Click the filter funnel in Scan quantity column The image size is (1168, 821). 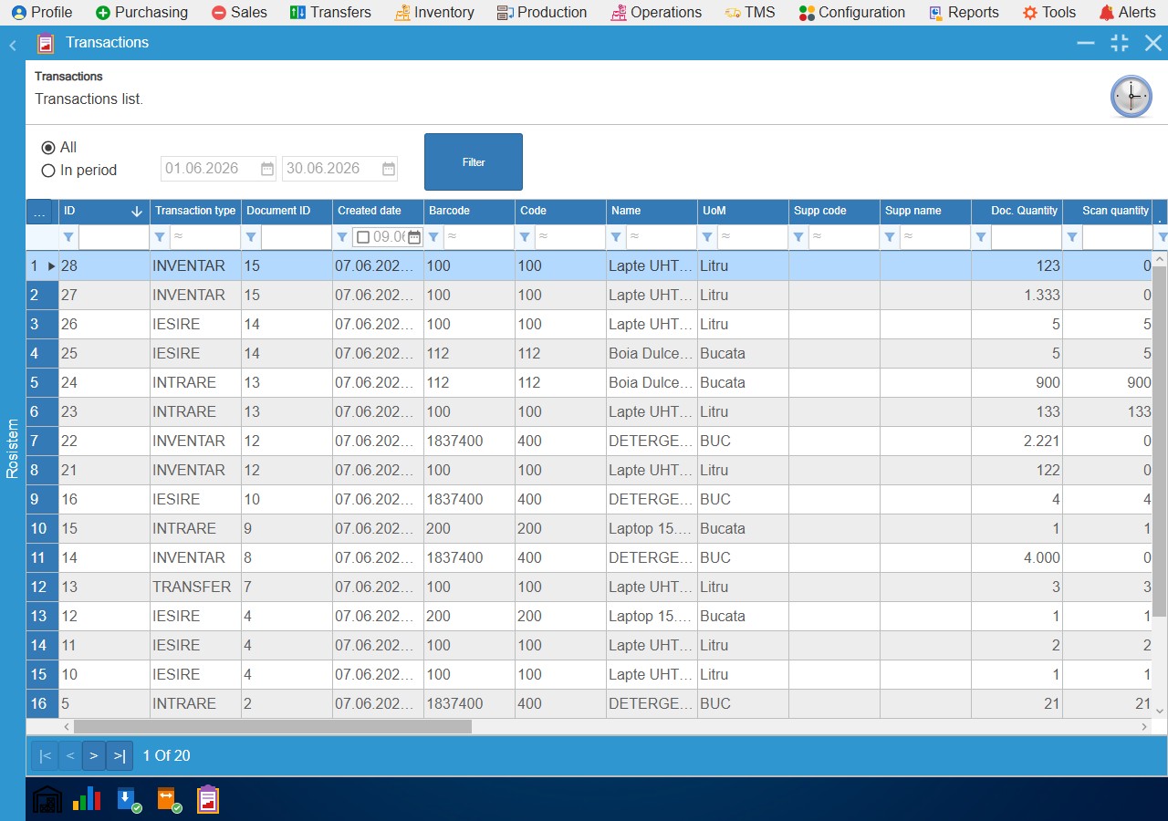click(x=1072, y=237)
